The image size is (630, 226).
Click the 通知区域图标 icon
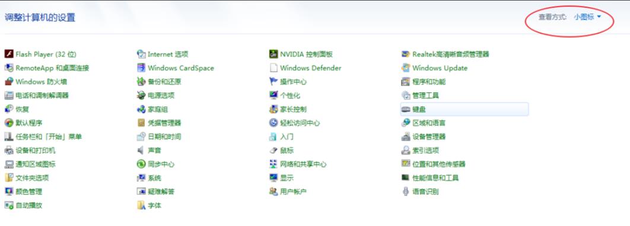click(9, 164)
